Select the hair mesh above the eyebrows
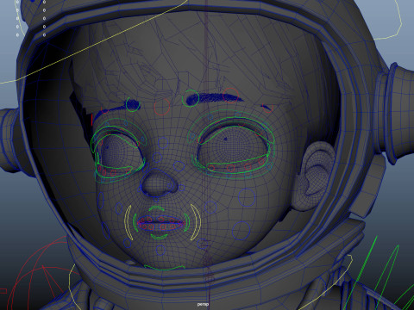The height and width of the screenshot is (310, 414). (x=184, y=58)
